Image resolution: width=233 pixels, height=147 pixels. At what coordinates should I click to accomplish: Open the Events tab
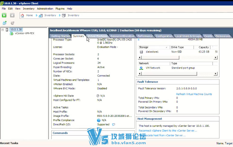(x=208, y=36)
